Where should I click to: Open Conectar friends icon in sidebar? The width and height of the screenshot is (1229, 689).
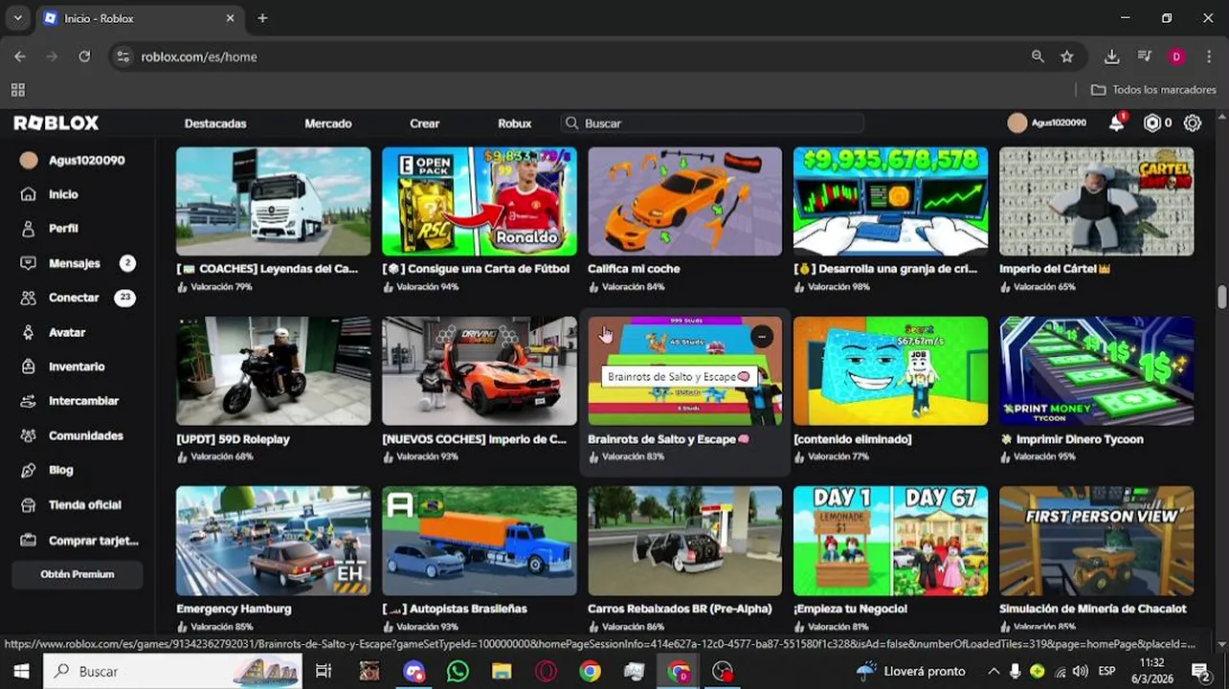[29, 298]
